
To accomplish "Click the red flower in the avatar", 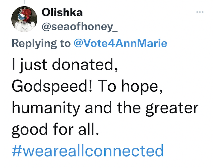I will point(27,15).
